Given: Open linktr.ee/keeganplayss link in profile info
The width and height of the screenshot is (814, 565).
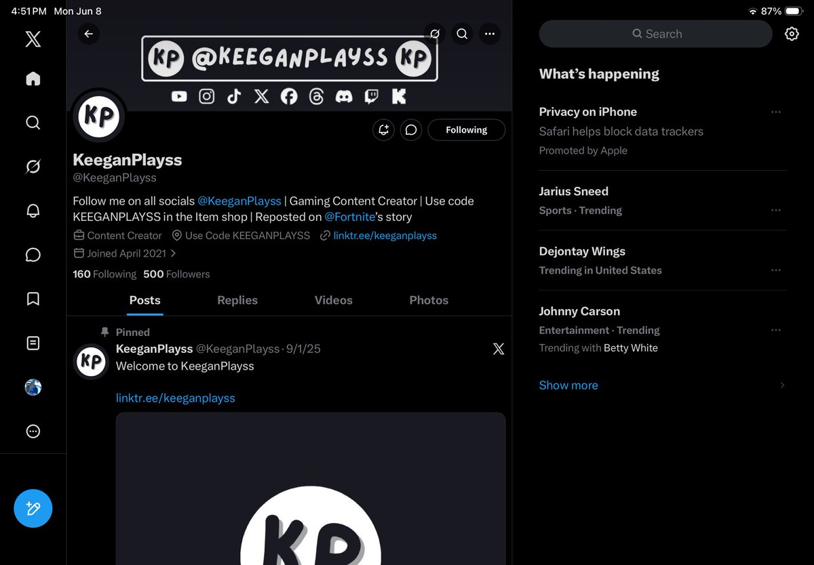Looking at the screenshot, I should coord(385,236).
